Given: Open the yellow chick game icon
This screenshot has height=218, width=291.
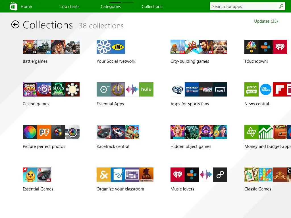Looking at the screenshot, I should [x=30, y=175].
